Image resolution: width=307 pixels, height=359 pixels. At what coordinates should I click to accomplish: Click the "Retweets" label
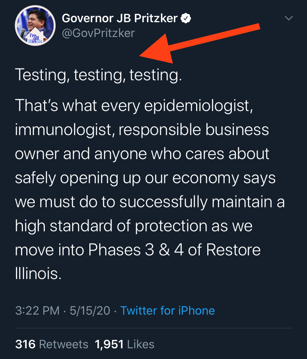pyautogui.click(x=63, y=344)
